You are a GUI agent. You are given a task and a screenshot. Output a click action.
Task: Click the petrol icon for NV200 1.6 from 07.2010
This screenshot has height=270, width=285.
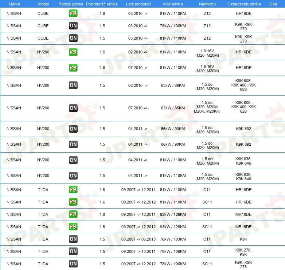(73, 68)
